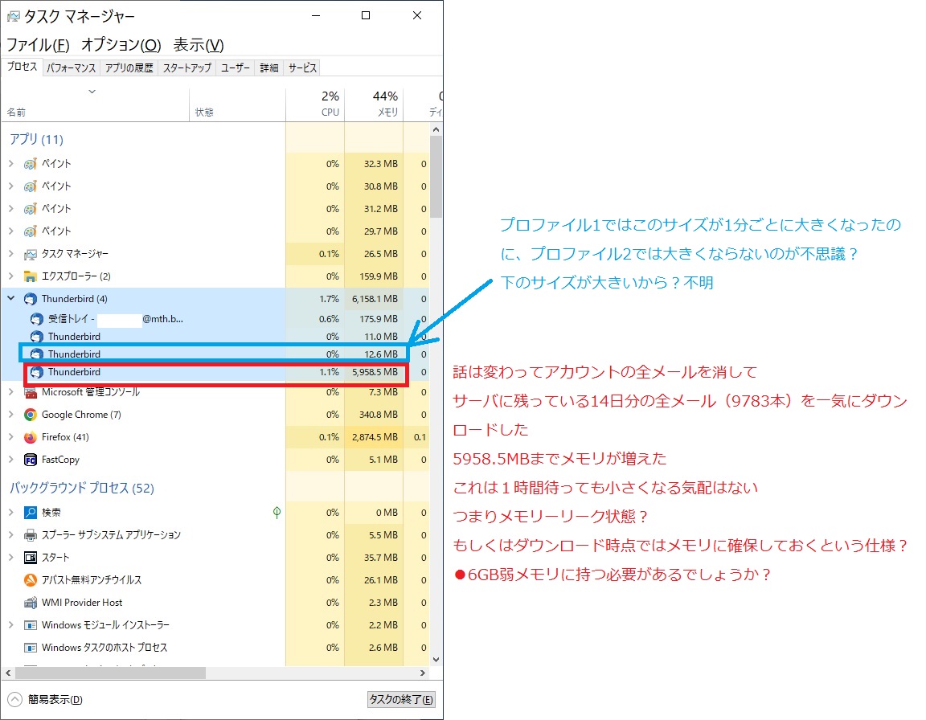Click the 検索 process icon
Viewport: 926px width, 720px height.
coord(31,513)
